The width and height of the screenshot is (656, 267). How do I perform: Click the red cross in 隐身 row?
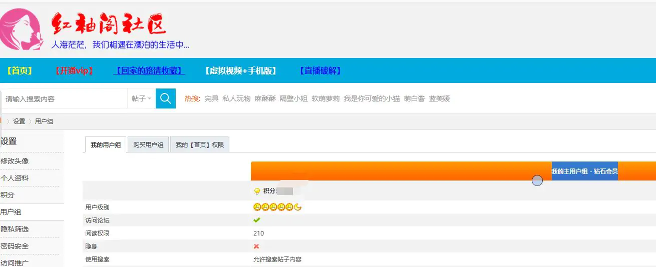point(256,246)
